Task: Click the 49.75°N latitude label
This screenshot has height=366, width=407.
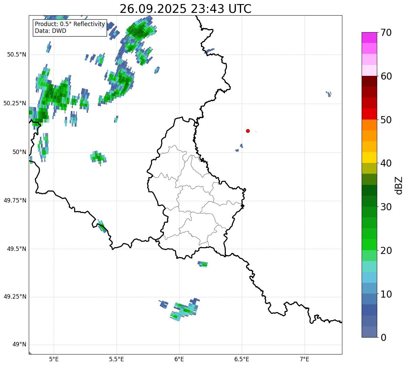Action: pos(15,200)
